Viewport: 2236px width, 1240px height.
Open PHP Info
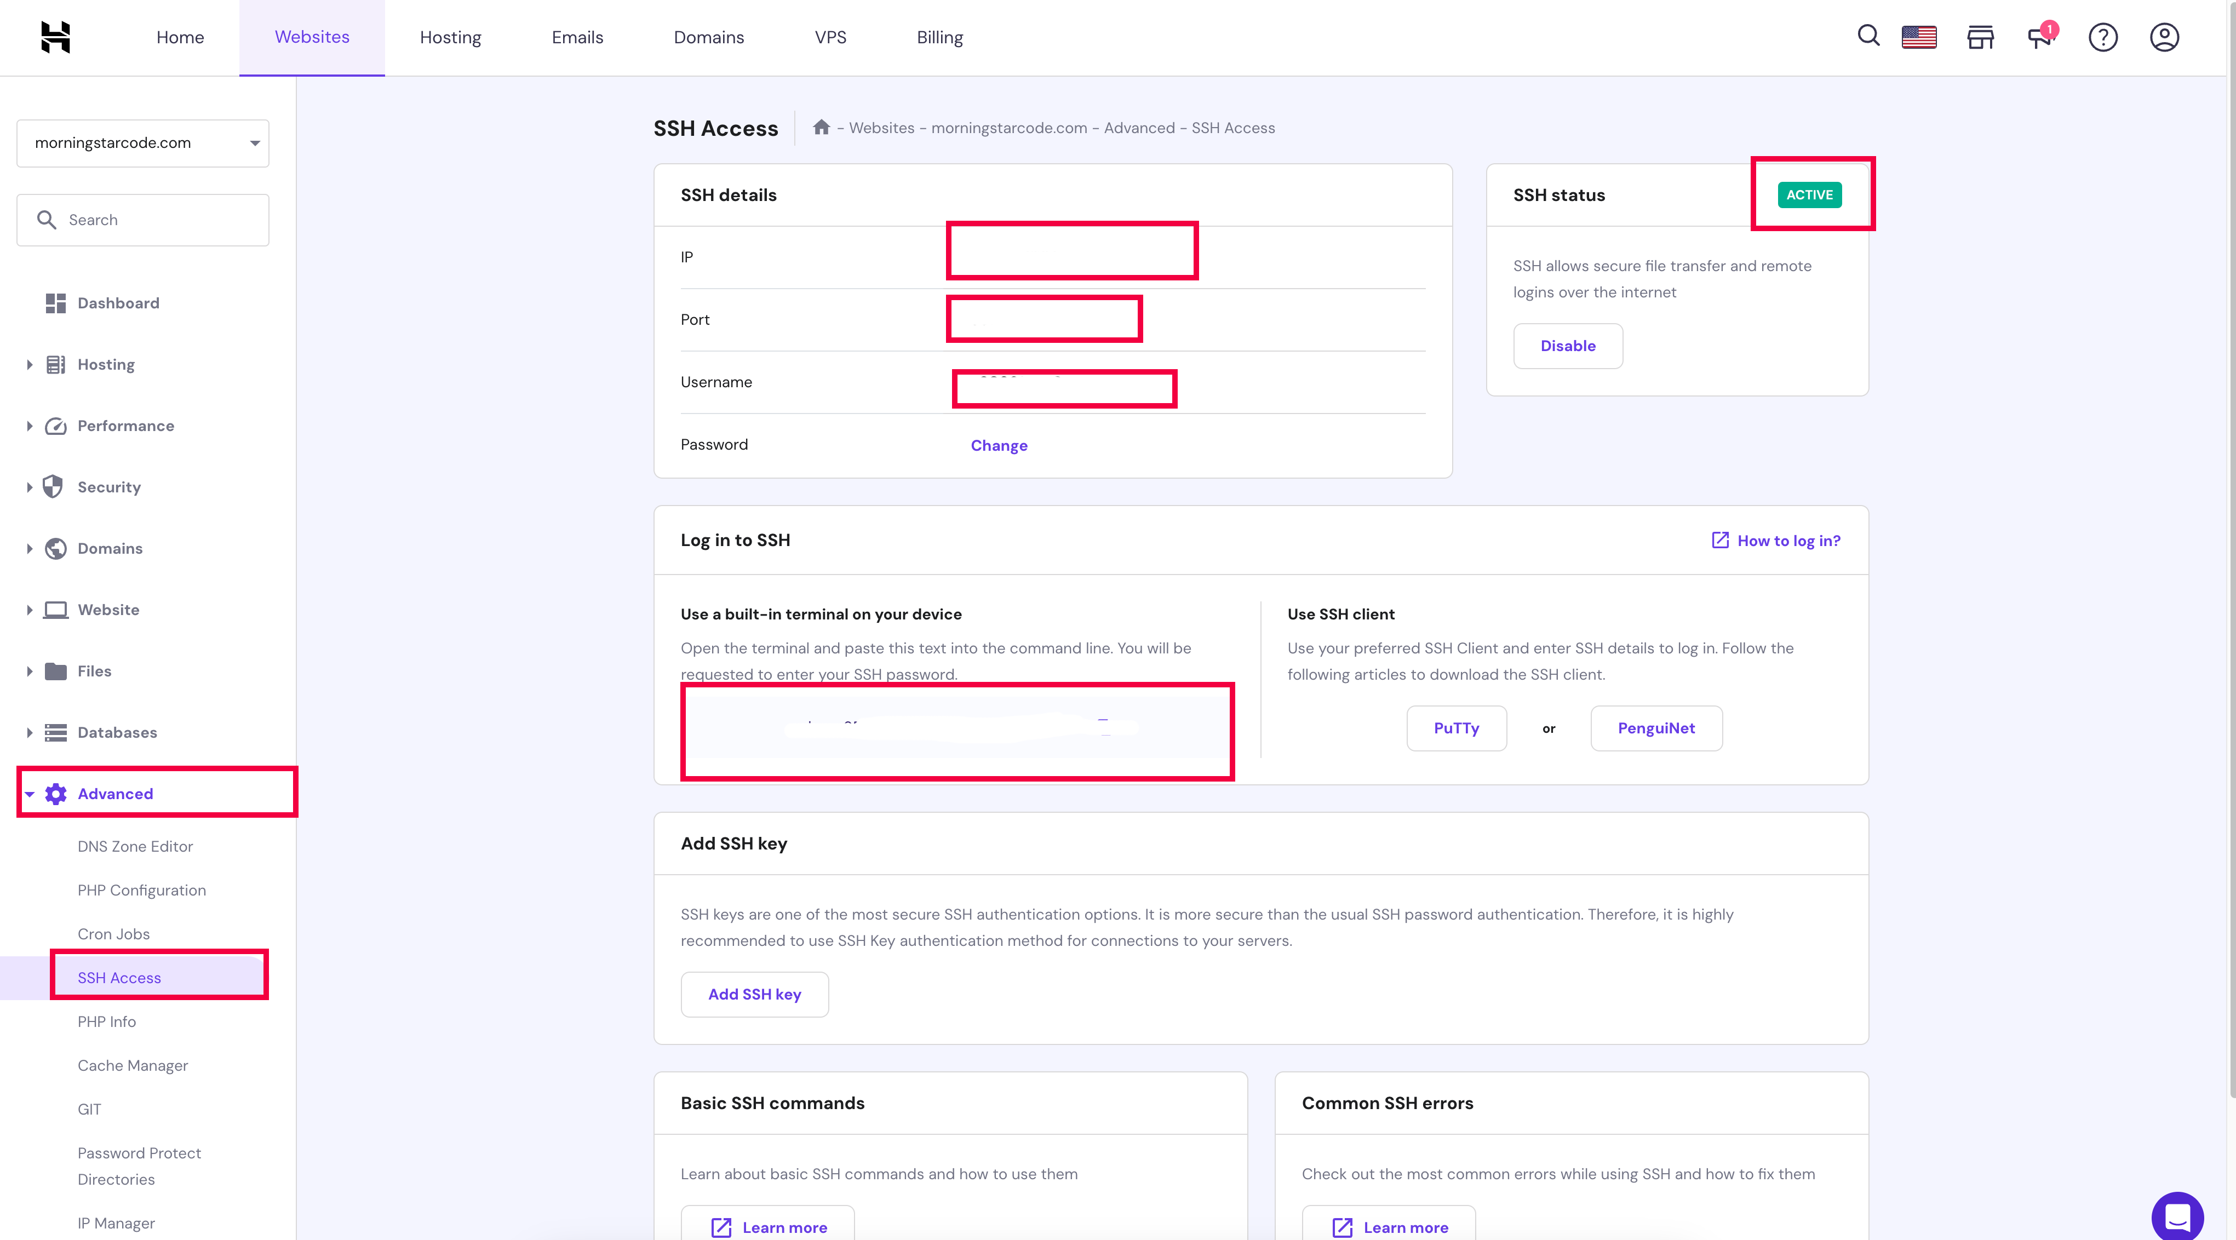107,1021
